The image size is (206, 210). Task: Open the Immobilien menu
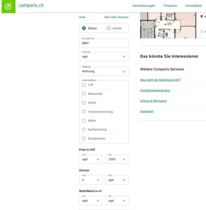coord(194,6)
